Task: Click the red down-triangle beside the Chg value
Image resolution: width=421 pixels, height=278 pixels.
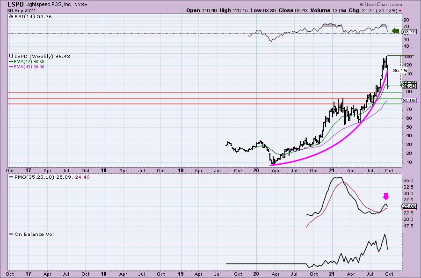Action: click(x=400, y=11)
